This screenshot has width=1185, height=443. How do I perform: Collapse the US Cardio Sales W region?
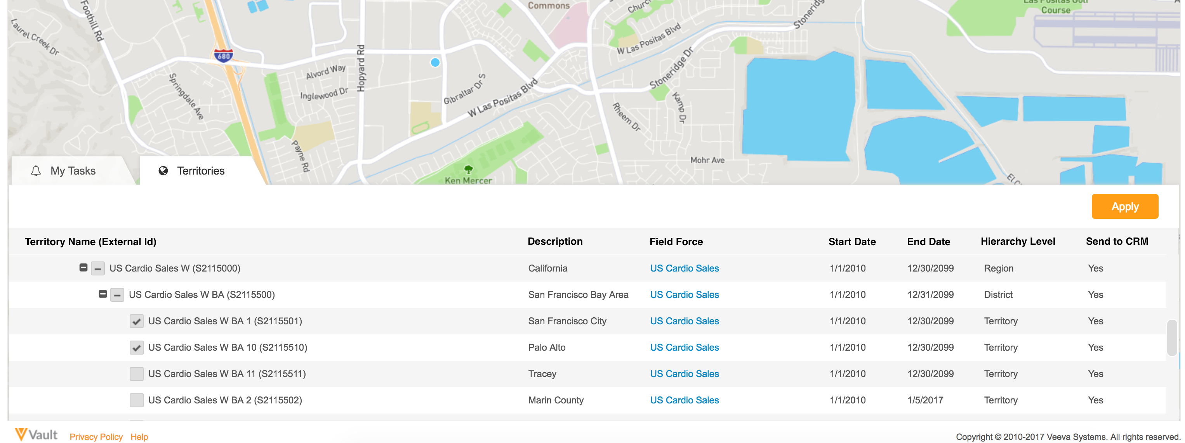click(83, 267)
